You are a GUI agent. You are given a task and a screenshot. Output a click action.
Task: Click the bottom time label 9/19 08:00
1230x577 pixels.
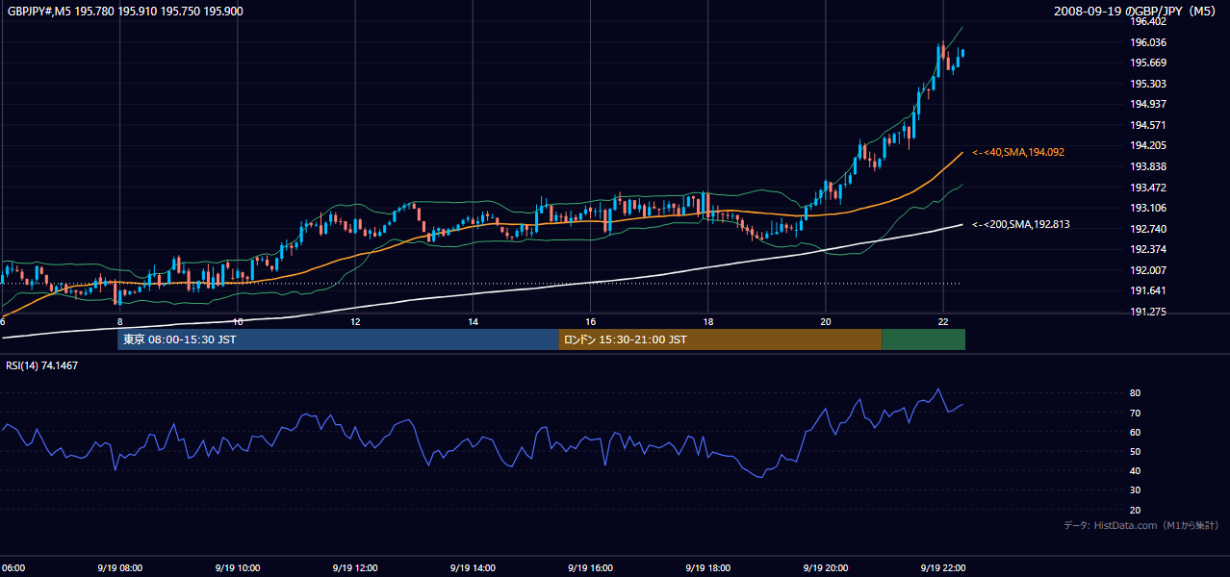click(119, 567)
